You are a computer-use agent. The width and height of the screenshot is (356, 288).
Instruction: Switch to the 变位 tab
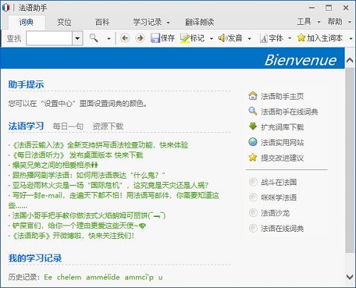coord(64,22)
